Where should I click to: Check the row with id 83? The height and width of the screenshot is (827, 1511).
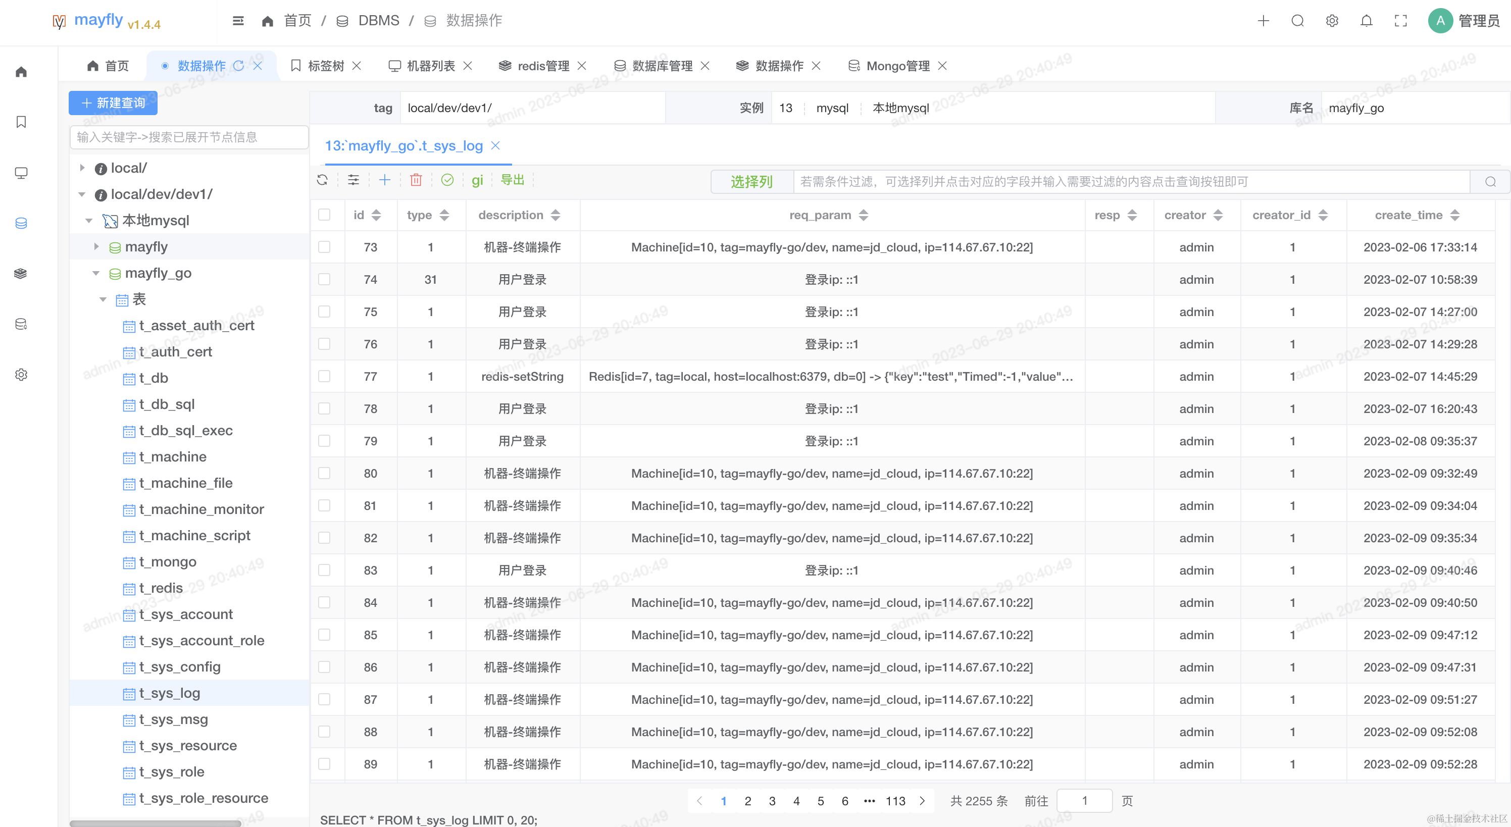pos(324,570)
